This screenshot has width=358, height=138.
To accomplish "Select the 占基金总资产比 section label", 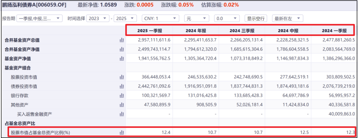I will click(20, 123).
